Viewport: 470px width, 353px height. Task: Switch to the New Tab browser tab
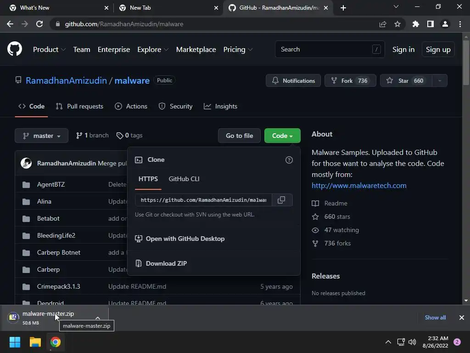[168, 8]
